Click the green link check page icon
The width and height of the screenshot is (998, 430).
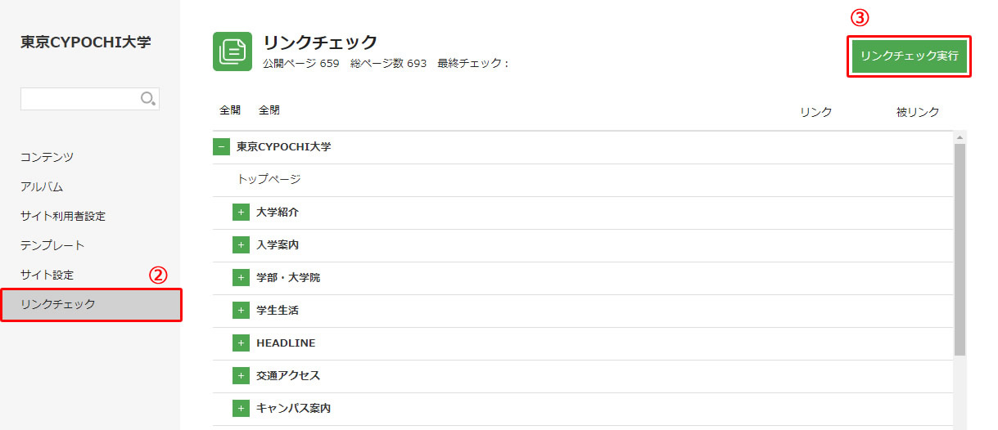click(233, 52)
